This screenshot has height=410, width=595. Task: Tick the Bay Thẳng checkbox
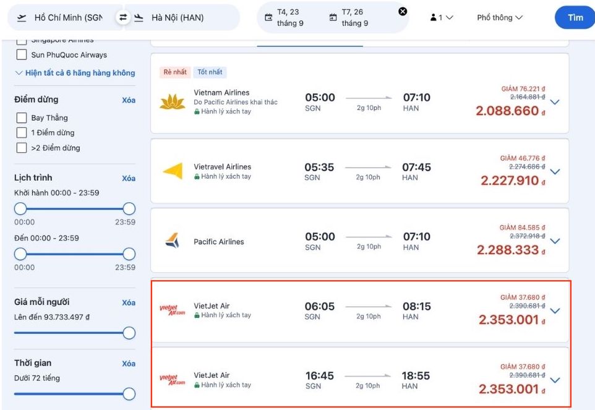coord(22,117)
